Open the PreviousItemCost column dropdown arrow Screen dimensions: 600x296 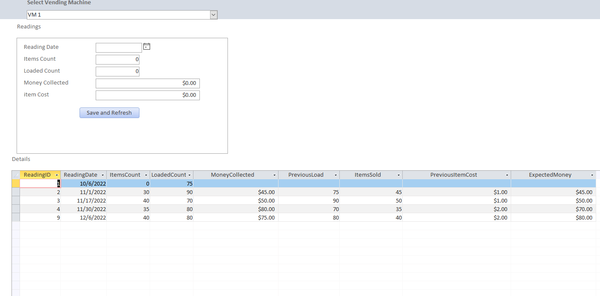pos(507,175)
